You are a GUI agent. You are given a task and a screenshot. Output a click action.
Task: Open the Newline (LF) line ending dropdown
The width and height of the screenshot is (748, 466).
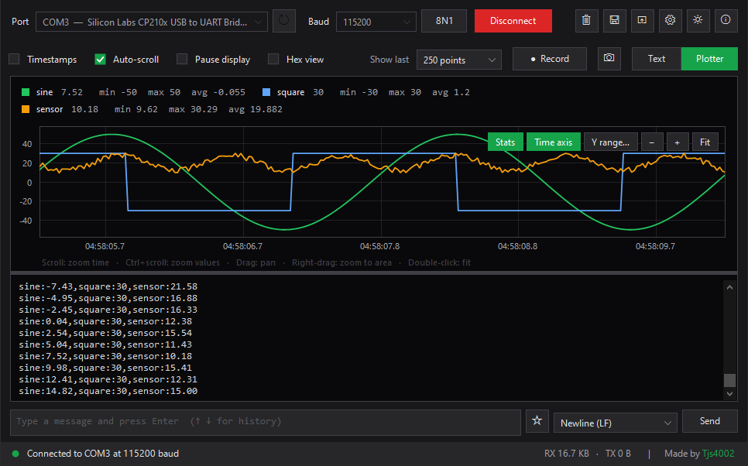pyautogui.click(x=616, y=423)
